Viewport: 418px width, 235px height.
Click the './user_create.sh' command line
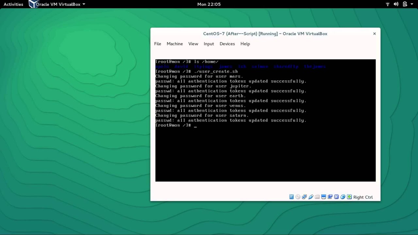(x=197, y=71)
